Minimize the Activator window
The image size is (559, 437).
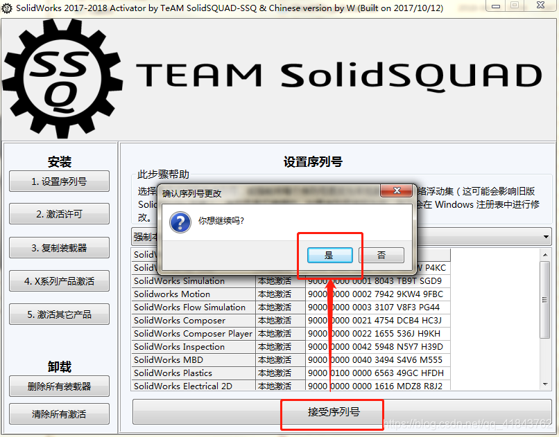click(x=496, y=6)
